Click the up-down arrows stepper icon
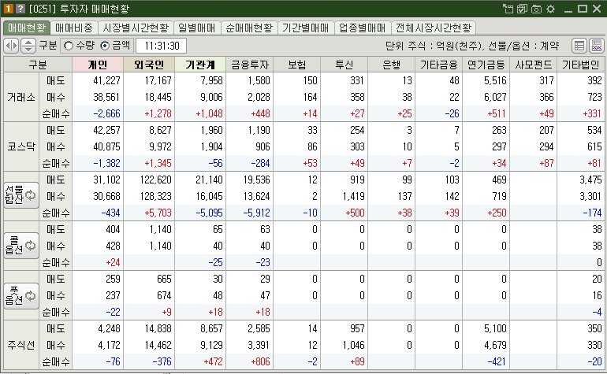 [28, 46]
